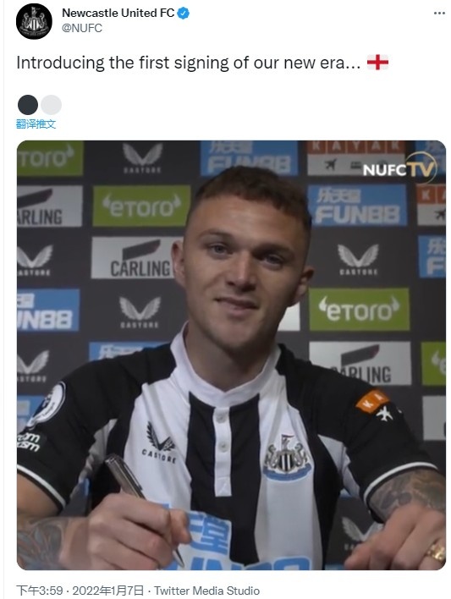Open the 2022年1月7日 date link
The width and height of the screenshot is (451, 599).
click(x=108, y=591)
